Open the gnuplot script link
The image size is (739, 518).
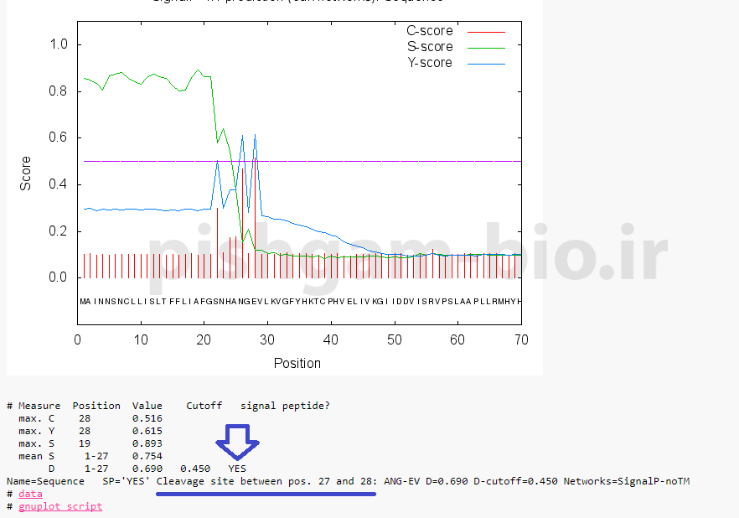point(59,506)
